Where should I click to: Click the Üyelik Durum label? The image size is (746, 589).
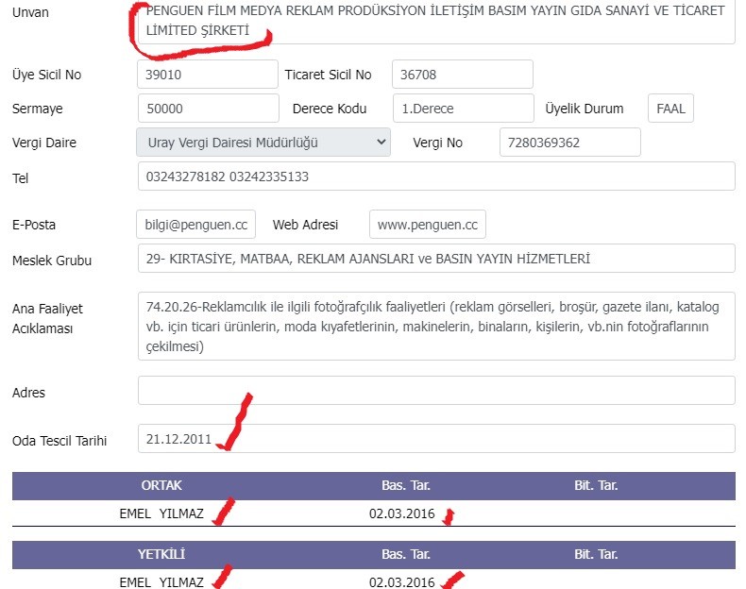(585, 109)
